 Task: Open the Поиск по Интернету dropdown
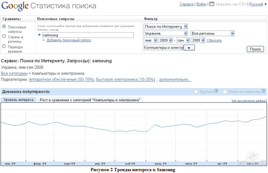(166, 26)
